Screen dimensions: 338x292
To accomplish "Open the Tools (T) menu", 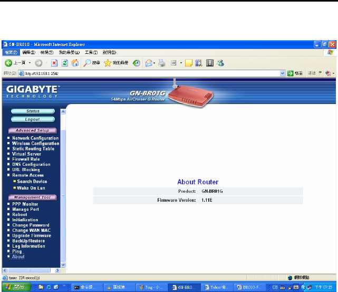I will coord(91,52).
